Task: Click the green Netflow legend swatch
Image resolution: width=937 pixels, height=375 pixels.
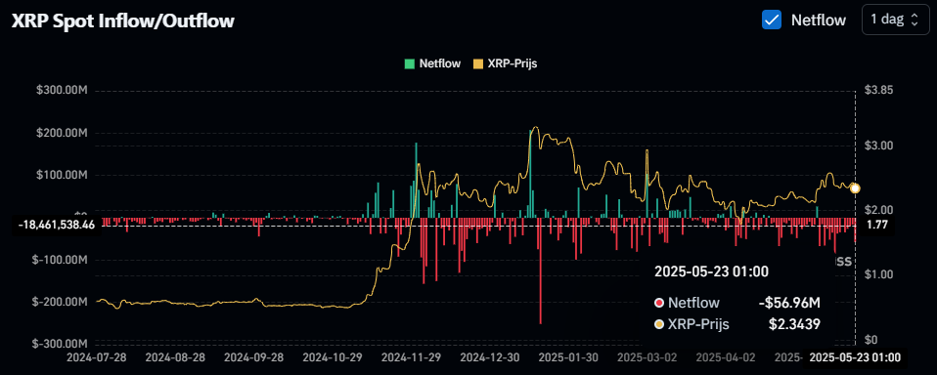Action: (x=410, y=63)
